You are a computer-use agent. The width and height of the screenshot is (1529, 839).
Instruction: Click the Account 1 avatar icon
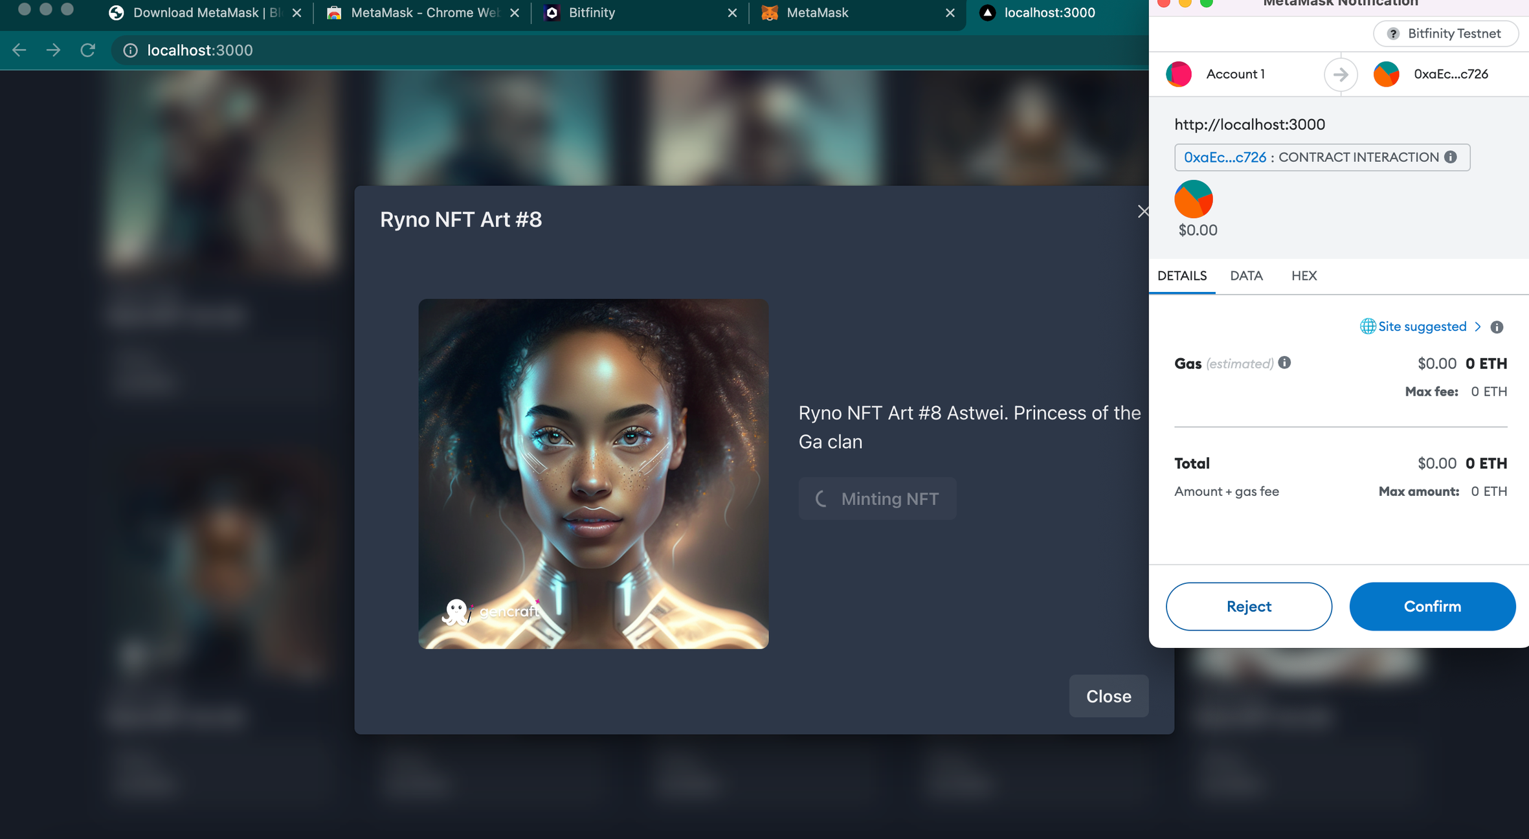1179,74
